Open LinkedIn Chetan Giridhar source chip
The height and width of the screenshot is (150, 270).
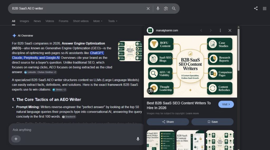coord(40,72)
